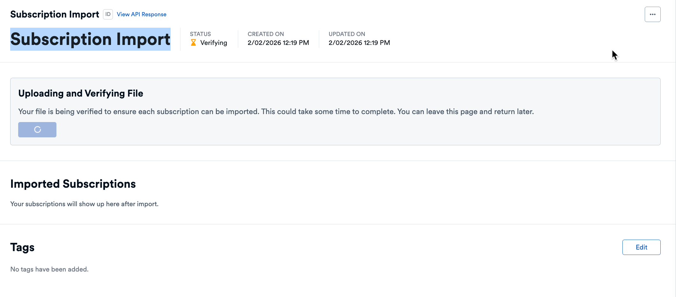Click the Updated On timestamp

coord(359,42)
